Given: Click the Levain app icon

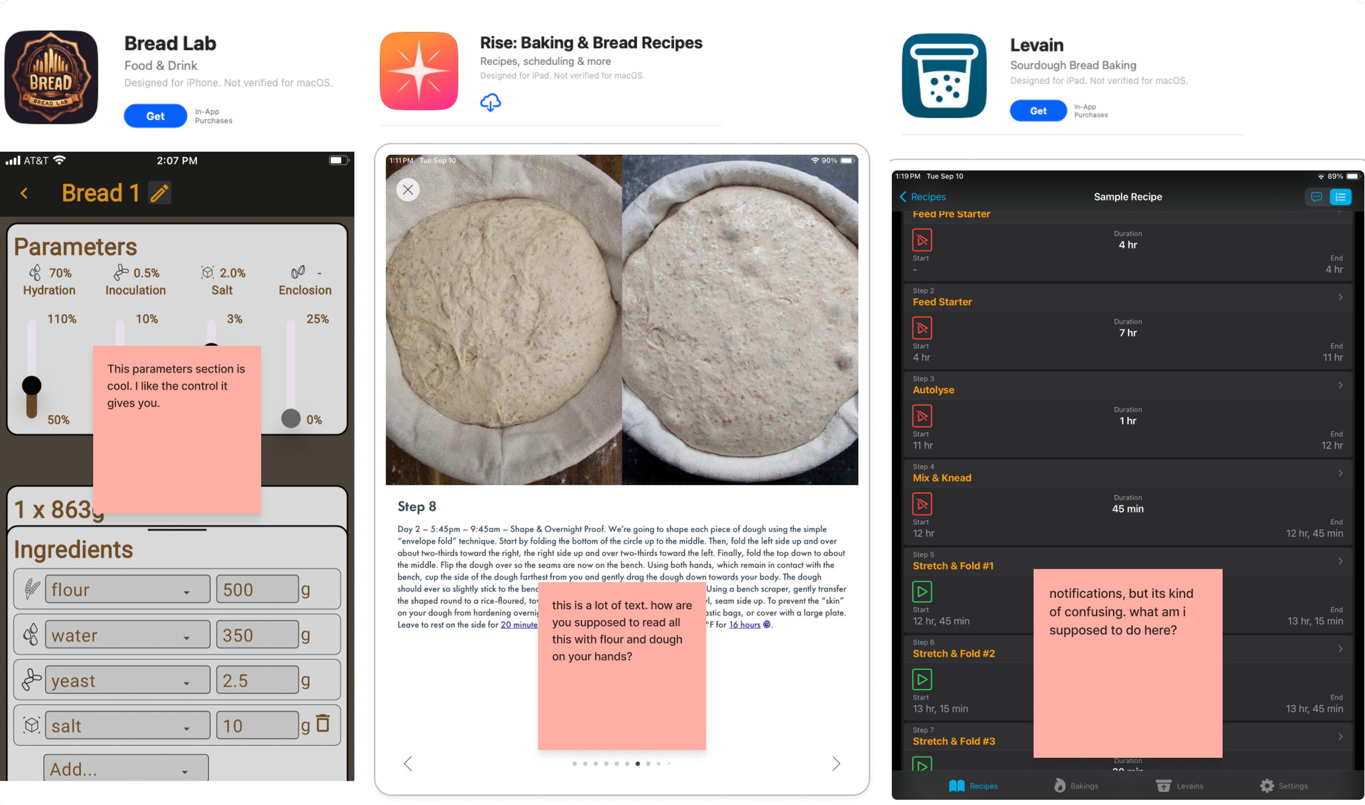Looking at the screenshot, I should [x=944, y=76].
